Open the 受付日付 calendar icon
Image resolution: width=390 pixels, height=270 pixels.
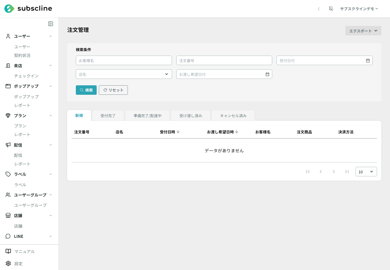point(368,60)
